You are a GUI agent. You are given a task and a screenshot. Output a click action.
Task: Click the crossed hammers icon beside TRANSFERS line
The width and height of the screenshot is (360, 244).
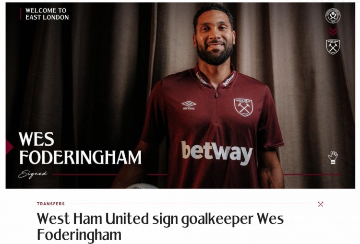[x=321, y=204]
